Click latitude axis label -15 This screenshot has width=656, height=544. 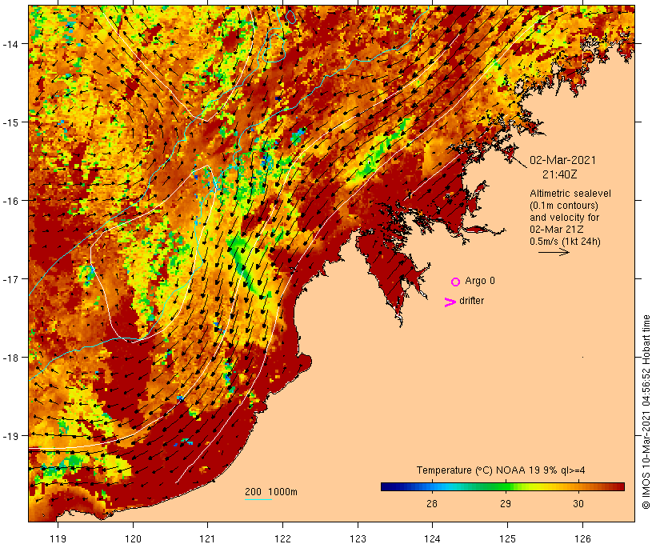[10, 122]
